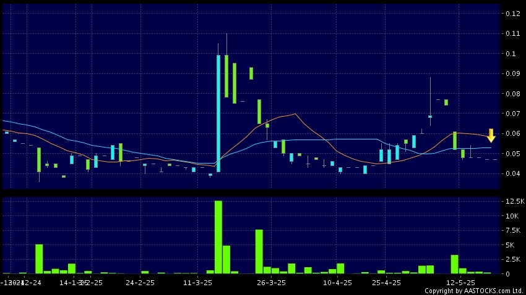Click the volume bar reaching about 7.5K
This screenshot has height=295, width=526.
click(259, 252)
